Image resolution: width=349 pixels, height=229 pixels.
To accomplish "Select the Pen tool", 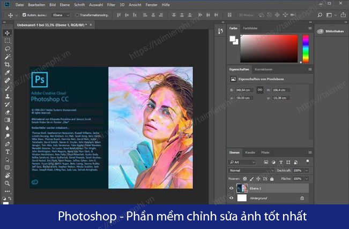I will [7, 144].
